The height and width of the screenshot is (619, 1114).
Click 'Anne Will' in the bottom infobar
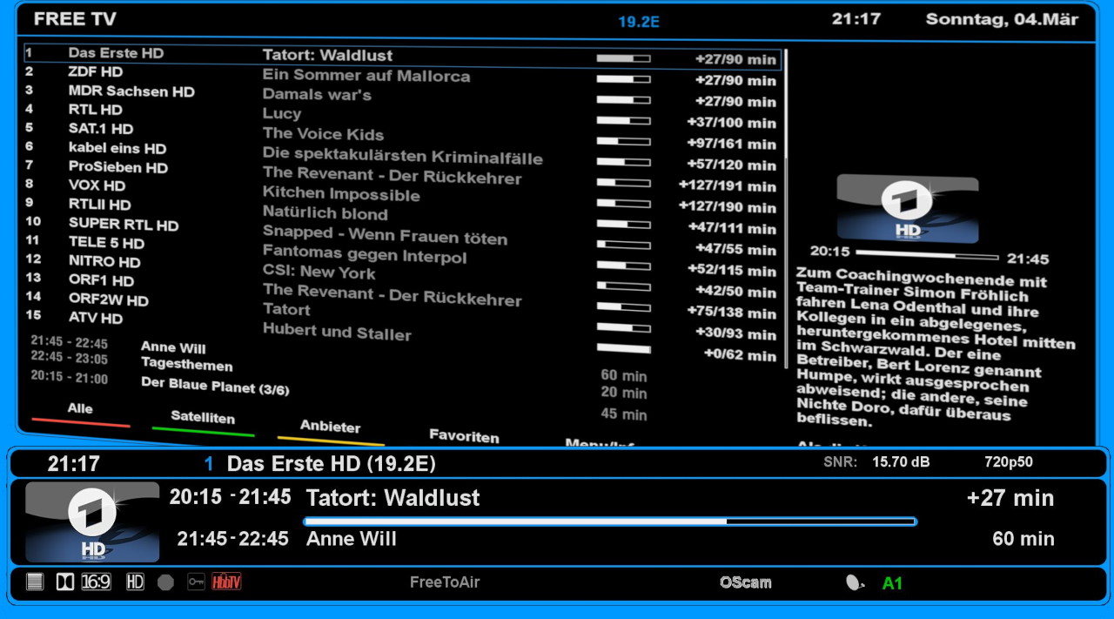point(352,539)
